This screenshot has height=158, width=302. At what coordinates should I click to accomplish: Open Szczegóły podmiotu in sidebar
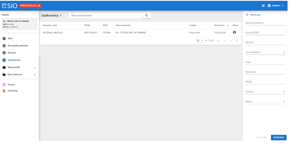coord(18,46)
